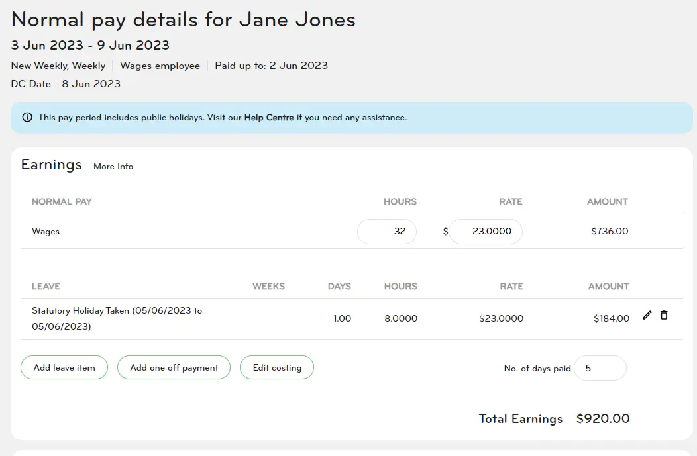
Task: Delete the Statutory Holiday leave item
Action: [664, 316]
